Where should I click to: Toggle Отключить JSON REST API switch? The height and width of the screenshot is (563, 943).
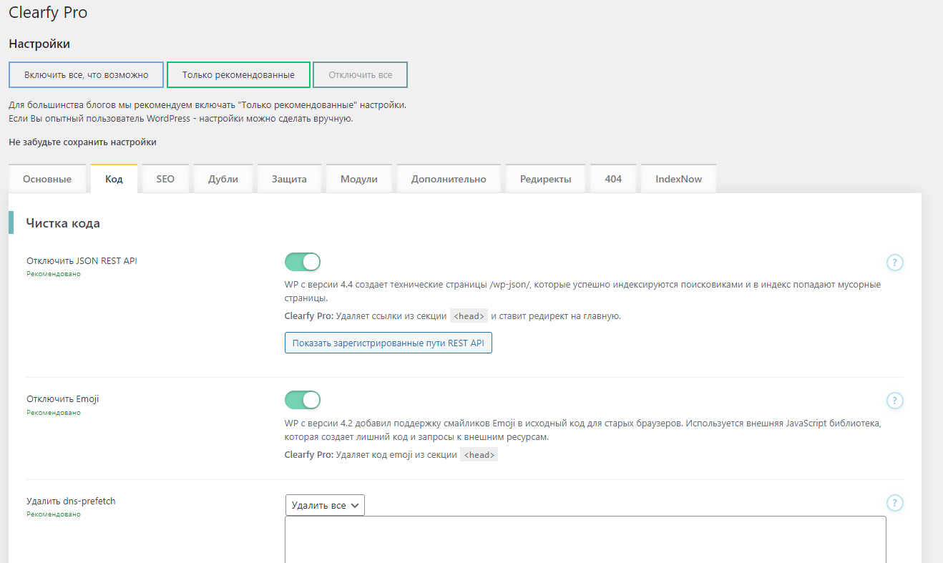coord(303,262)
